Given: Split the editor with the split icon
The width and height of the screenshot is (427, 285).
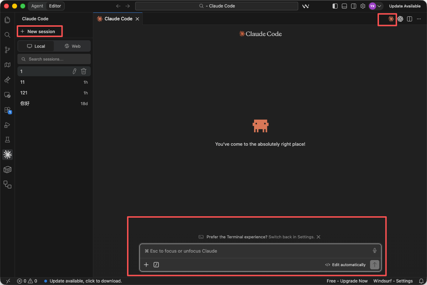Looking at the screenshot, I should 410,19.
